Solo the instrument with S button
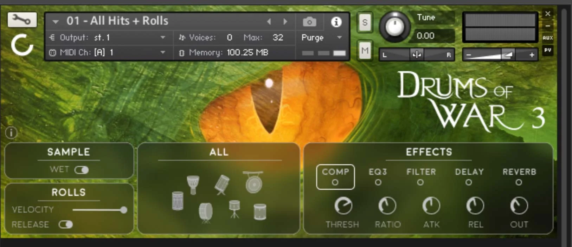Viewport: 572px width, 247px height. coord(365,22)
